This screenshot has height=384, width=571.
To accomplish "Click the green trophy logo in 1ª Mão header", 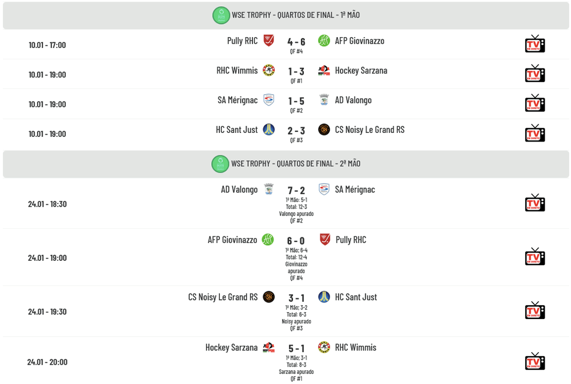I will pyautogui.click(x=221, y=15).
